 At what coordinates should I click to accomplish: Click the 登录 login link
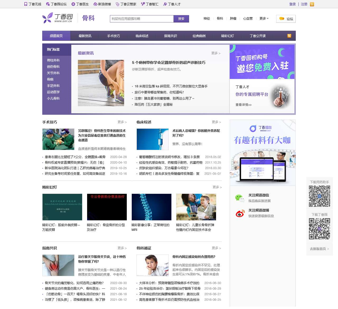click(293, 4)
